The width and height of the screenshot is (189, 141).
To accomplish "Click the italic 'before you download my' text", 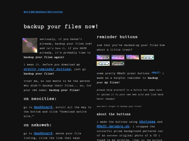I will [x=61, y=64].
